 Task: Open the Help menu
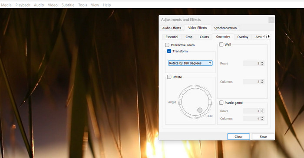[107, 5]
